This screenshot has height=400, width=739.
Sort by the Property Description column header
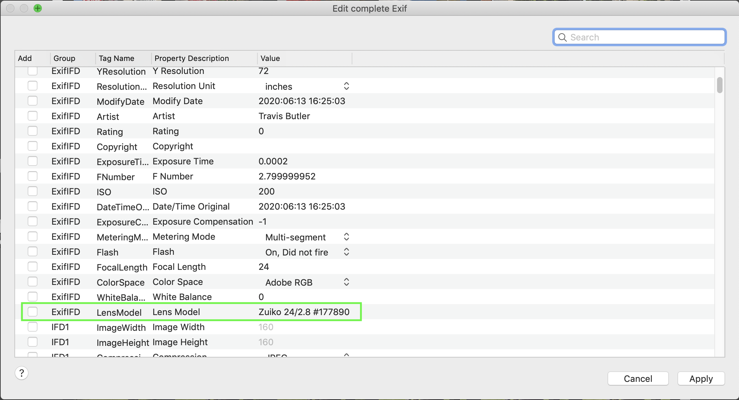[204, 58]
